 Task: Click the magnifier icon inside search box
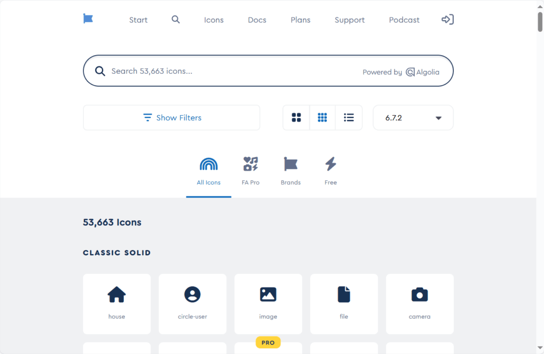point(100,71)
